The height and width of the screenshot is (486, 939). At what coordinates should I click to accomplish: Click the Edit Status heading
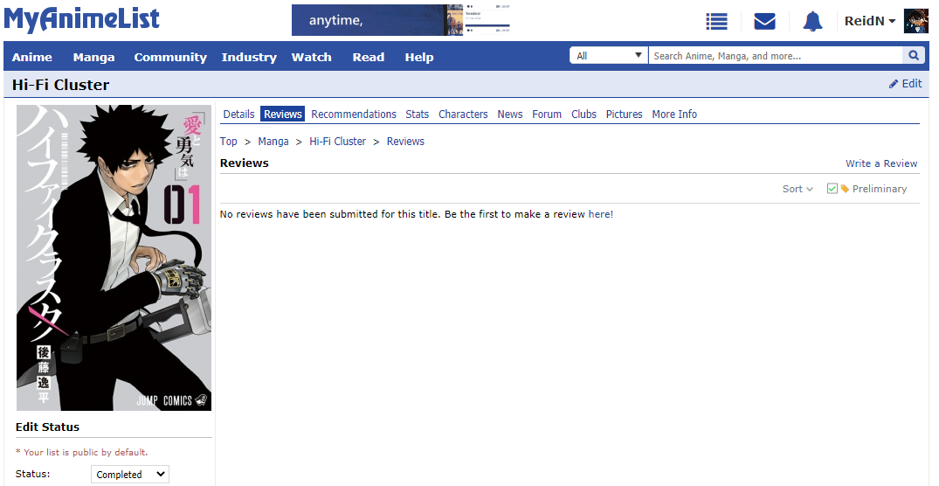click(47, 427)
